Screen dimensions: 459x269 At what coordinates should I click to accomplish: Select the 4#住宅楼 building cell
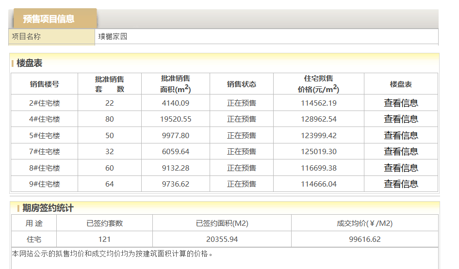point(44,119)
